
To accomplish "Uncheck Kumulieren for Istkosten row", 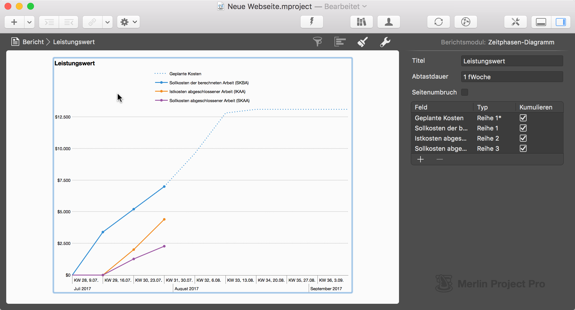I will [523, 138].
